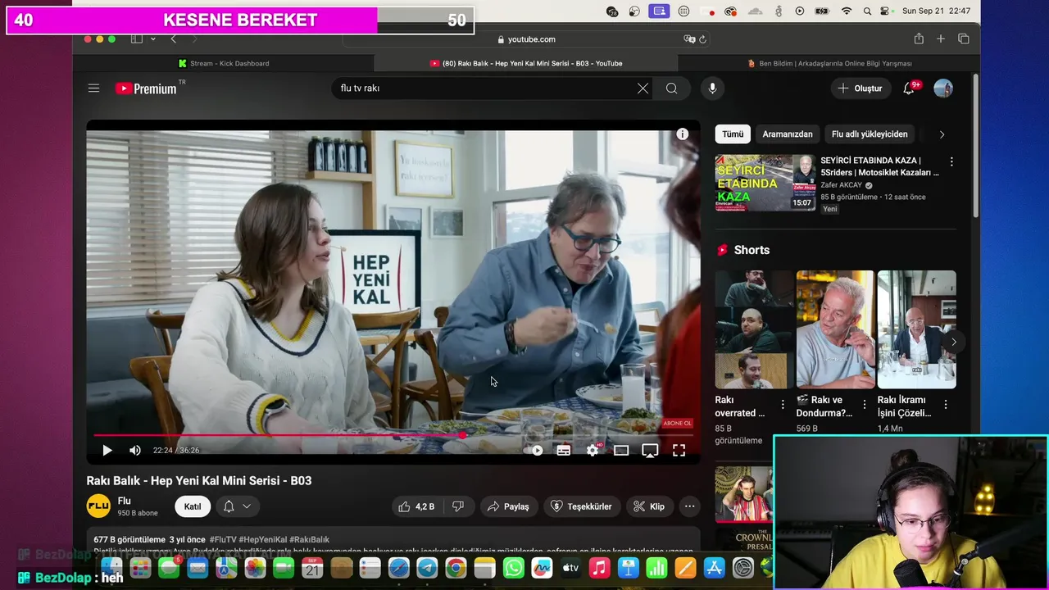The height and width of the screenshot is (590, 1049).
Task: Toggle subtitles/closed captions in the player
Action: point(563,450)
